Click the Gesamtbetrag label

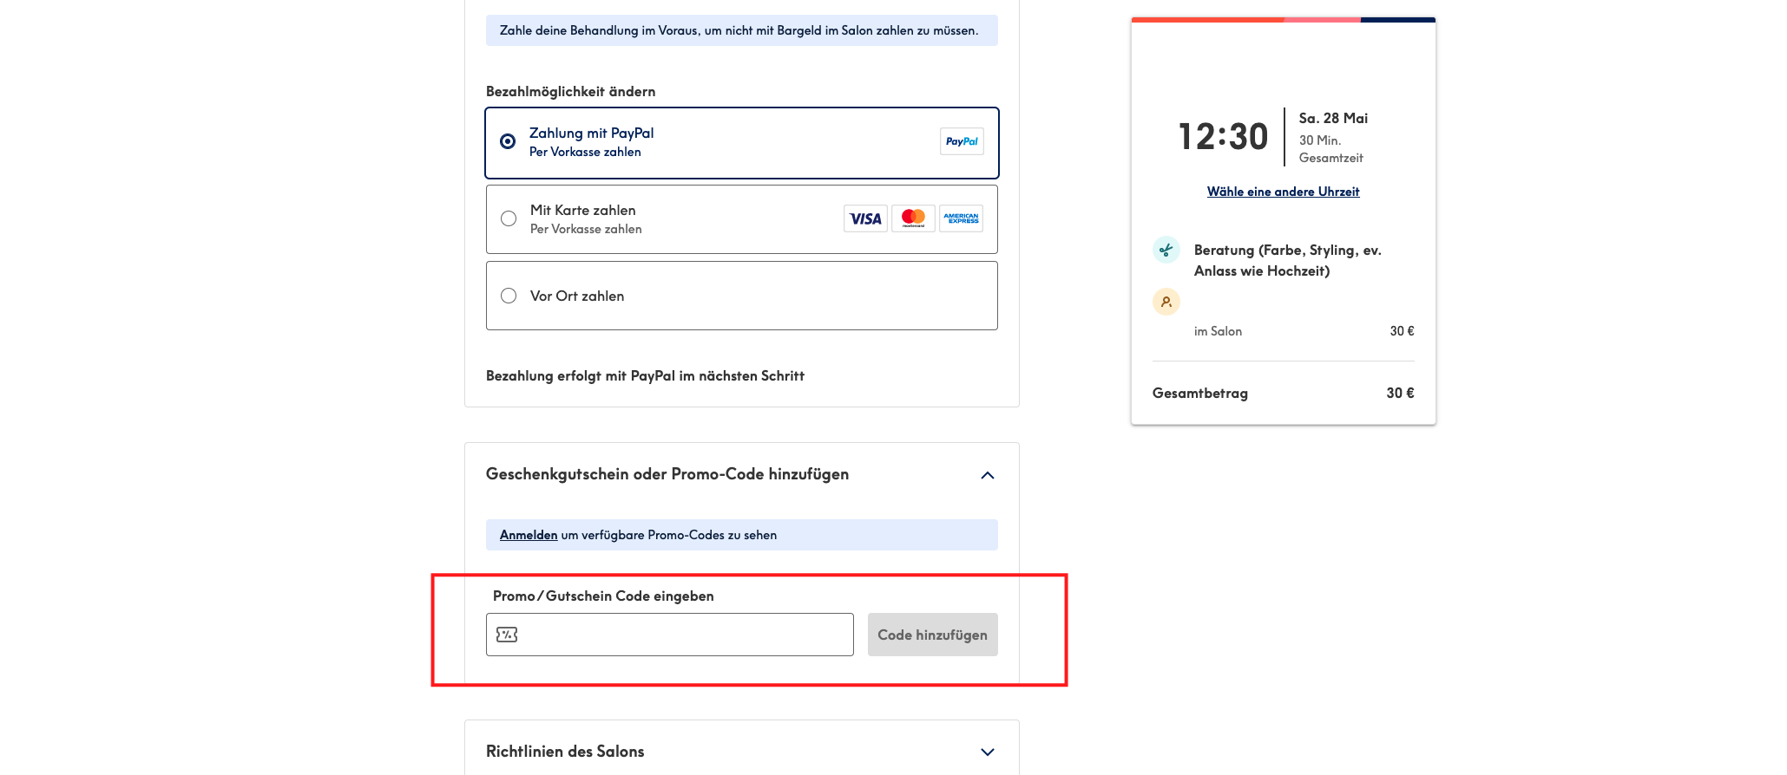(1200, 393)
